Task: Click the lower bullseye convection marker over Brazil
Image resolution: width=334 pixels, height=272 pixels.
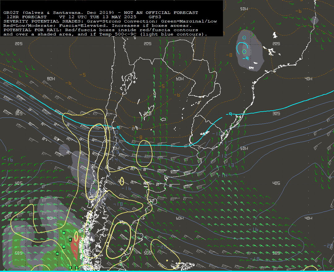Action: point(244,52)
